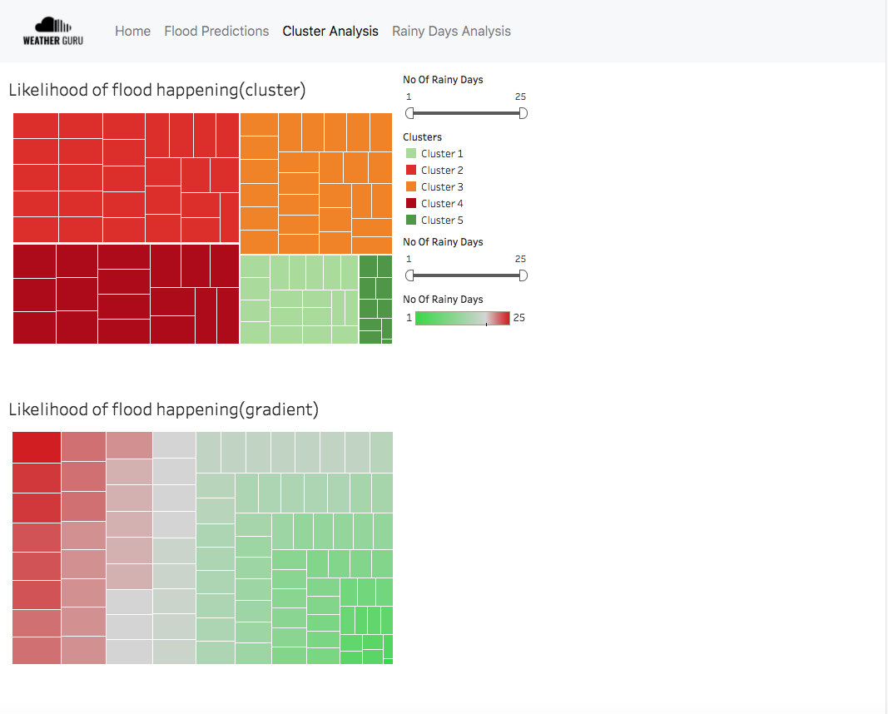Open the Home page link

(x=132, y=32)
